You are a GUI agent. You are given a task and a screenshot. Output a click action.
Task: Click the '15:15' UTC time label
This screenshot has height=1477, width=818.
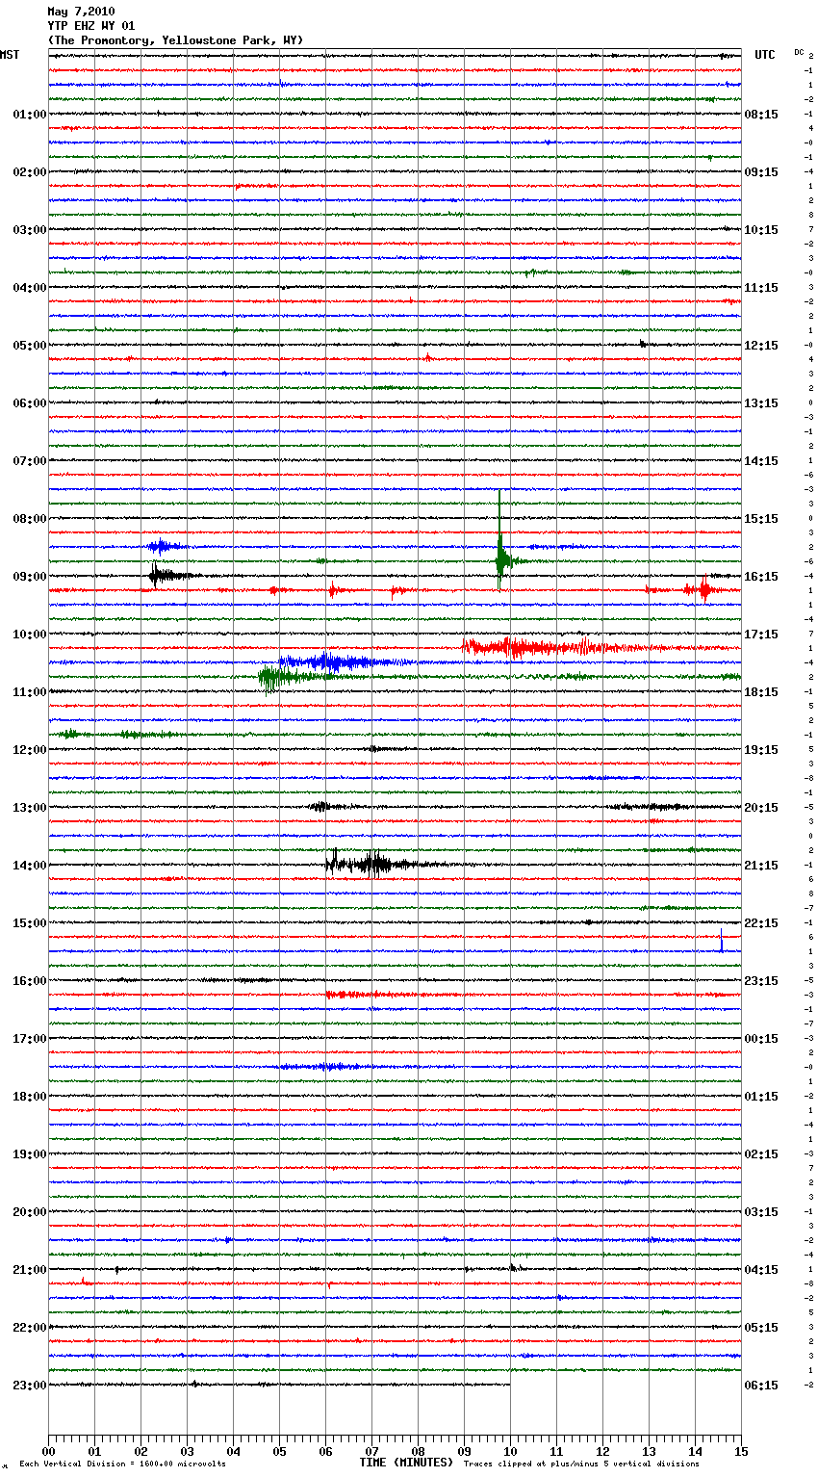(761, 519)
